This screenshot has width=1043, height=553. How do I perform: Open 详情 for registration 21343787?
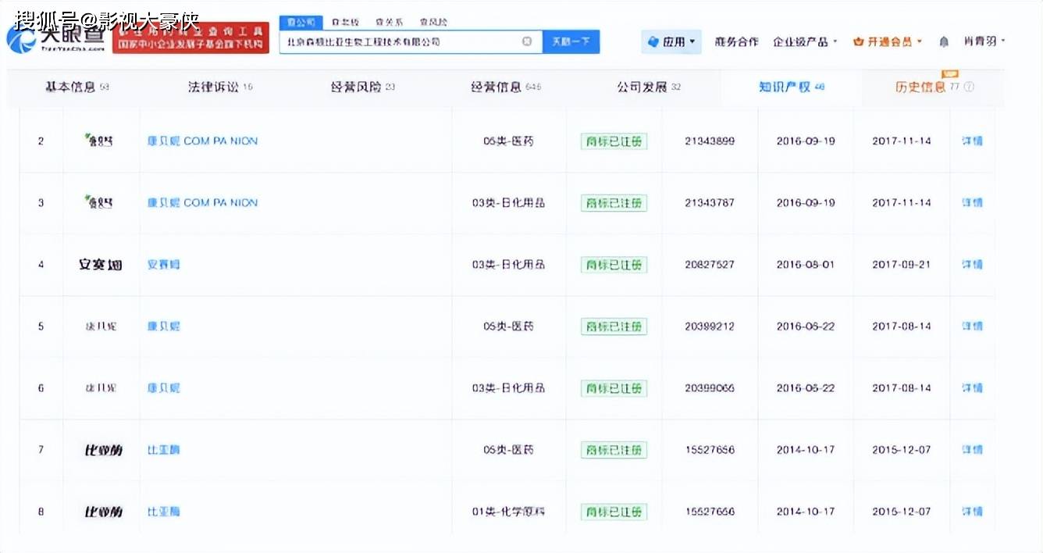point(972,202)
